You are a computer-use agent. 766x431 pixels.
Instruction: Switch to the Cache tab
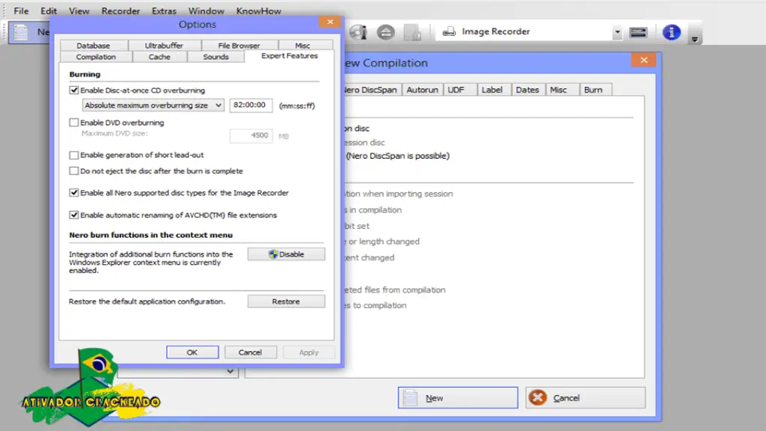[x=159, y=57]
